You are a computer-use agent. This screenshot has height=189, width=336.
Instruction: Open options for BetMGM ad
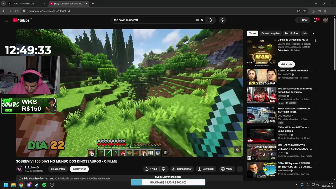click(x=315, y=40)
